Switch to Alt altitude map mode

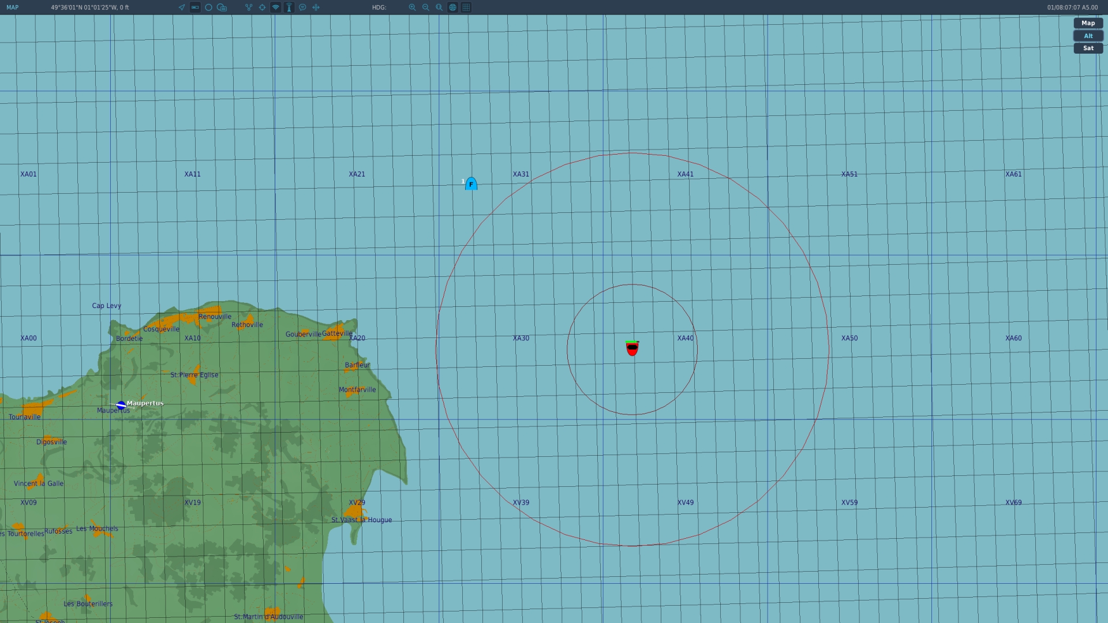pyautogui.click(x=1088, y=36)
